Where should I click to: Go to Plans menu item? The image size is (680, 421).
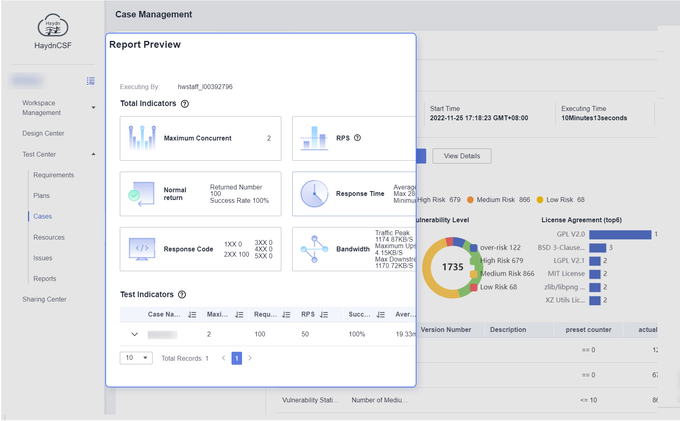coord(41,196)
